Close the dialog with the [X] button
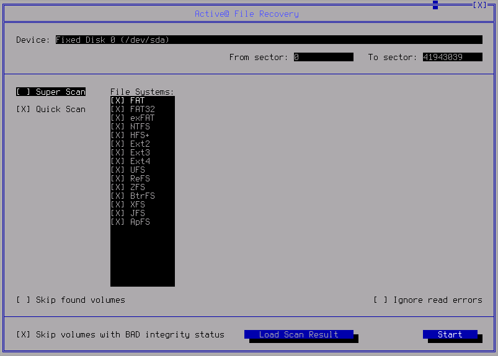This screenshot has width=498, height=356. pyautogui.click(x=479, y=5)
